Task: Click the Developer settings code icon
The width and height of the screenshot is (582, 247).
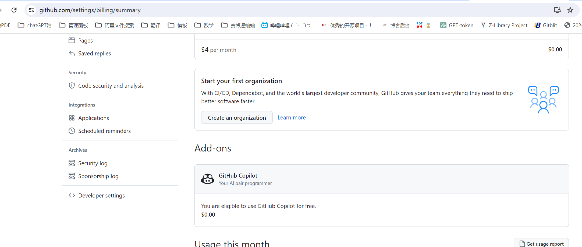Action: 72,195
